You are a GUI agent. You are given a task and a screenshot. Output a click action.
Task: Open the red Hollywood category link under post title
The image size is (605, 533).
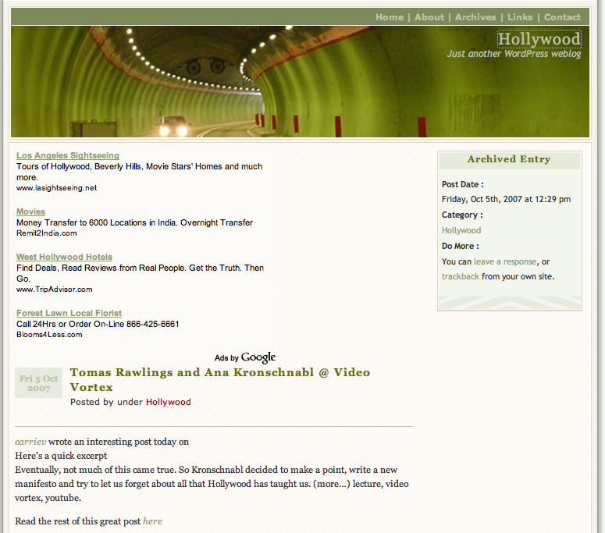[168, 402]
